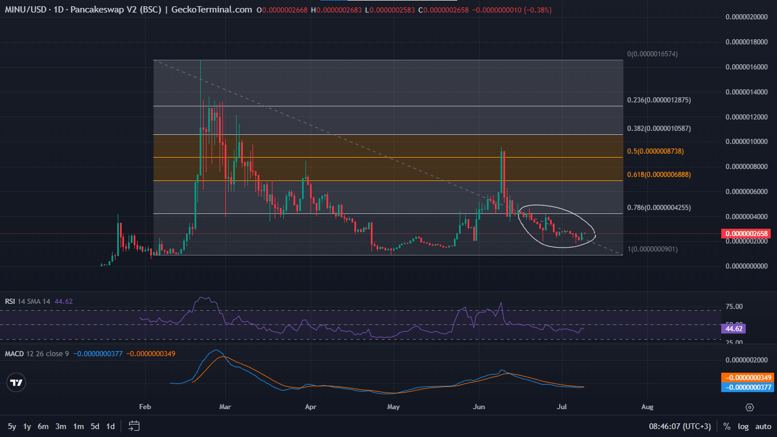The image size is (777, 437).
Task: Toggle log scale mode
Action: pyautogui.click(x=743, y=426)
